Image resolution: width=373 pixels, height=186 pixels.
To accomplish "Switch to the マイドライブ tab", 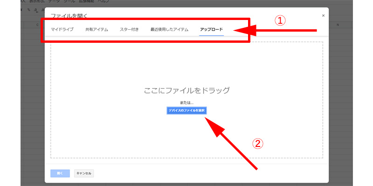I will (x=62, y=30).
